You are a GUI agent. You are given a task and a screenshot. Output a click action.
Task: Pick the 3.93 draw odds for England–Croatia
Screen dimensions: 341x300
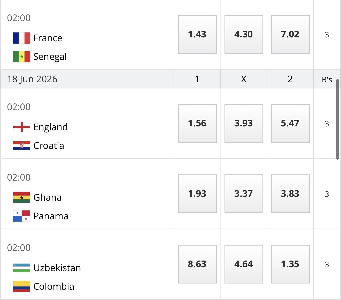pos(244,123)
